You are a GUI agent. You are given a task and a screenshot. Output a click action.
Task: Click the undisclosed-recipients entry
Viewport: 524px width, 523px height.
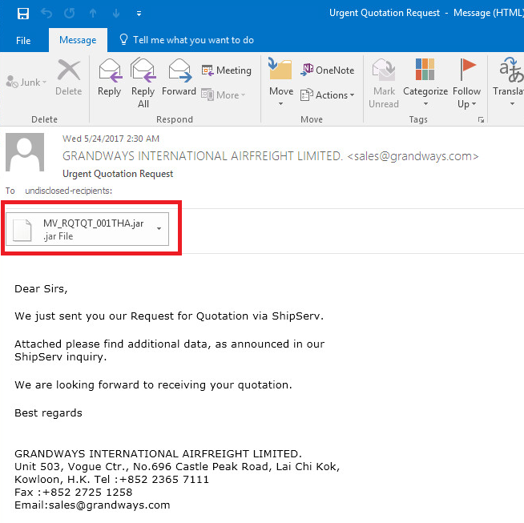pyautogui.click(x=69, y=191)
